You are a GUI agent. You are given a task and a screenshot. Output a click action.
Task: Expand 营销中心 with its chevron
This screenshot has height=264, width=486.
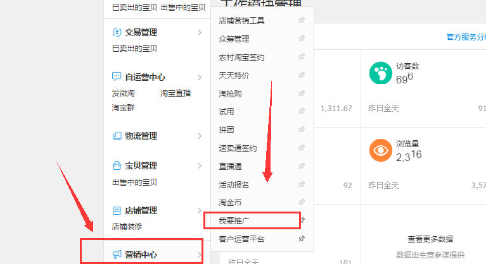click(x=200, y=255)
